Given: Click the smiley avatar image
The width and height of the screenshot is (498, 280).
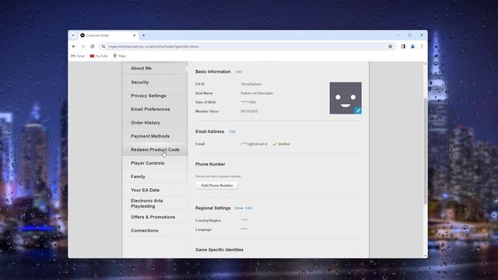Looking at the screenshot, I should 345,98.
